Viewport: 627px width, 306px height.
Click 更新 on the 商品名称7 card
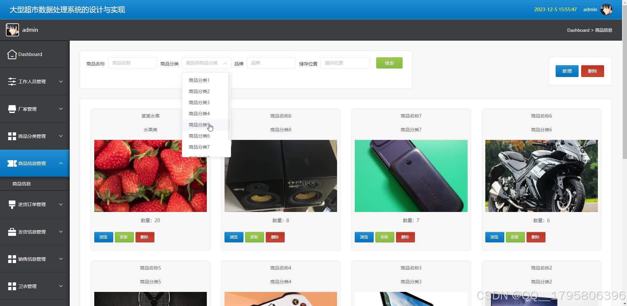pyautogui.click(x=385, y=237)
